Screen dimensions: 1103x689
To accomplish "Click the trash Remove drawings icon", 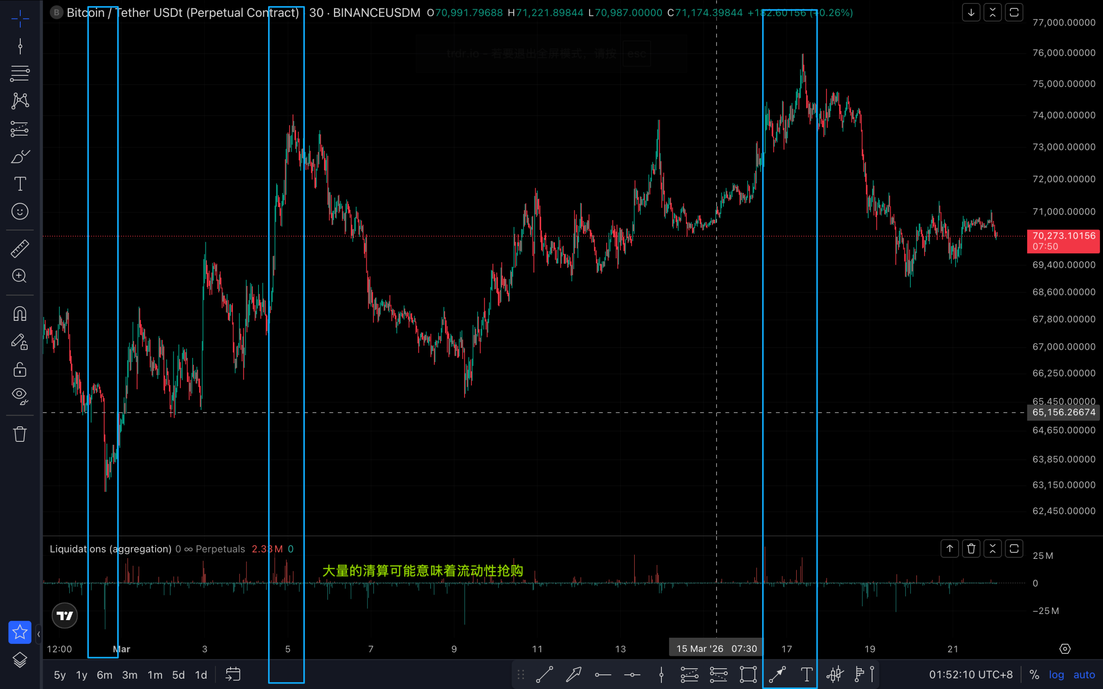I will tap(19, 434).
